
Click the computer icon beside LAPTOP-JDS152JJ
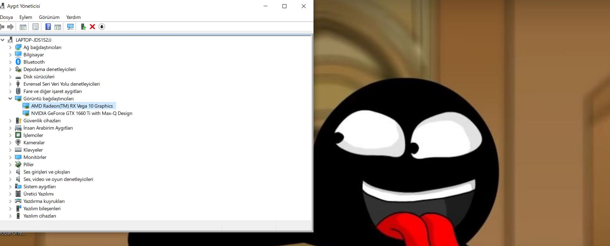click(x=10, y=40)
